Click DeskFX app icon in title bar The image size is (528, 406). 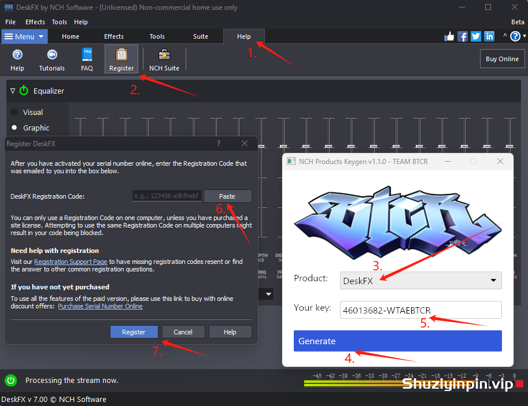click(x=9, y=7)
